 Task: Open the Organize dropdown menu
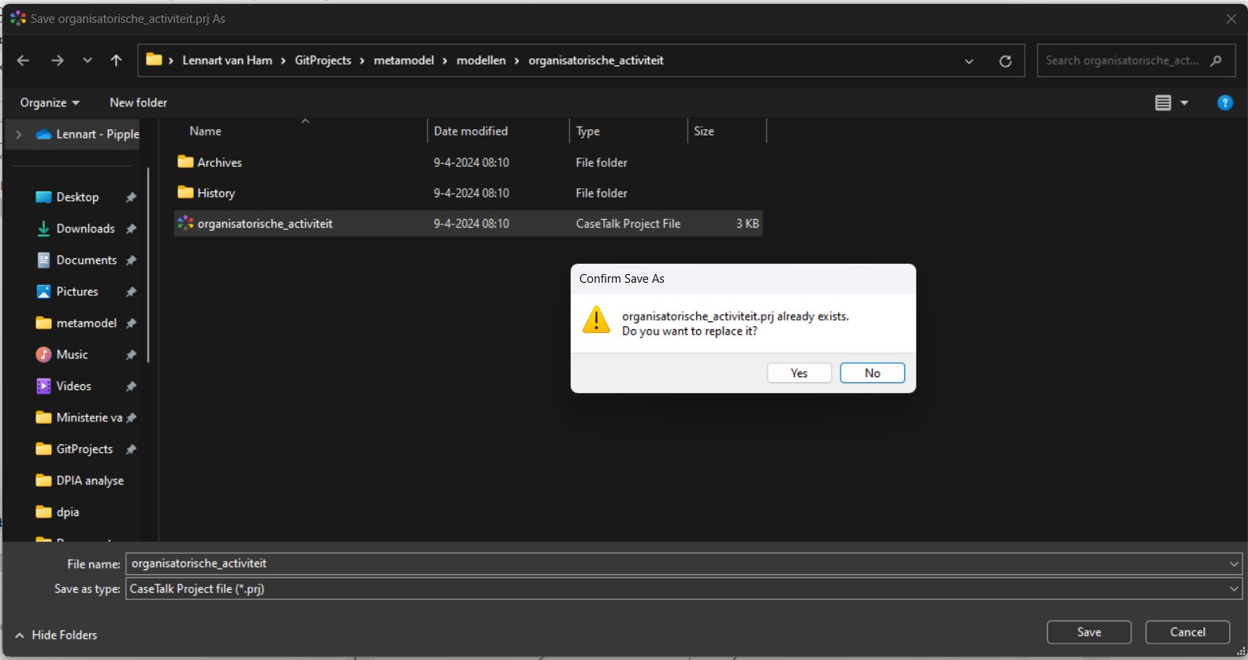50,103
